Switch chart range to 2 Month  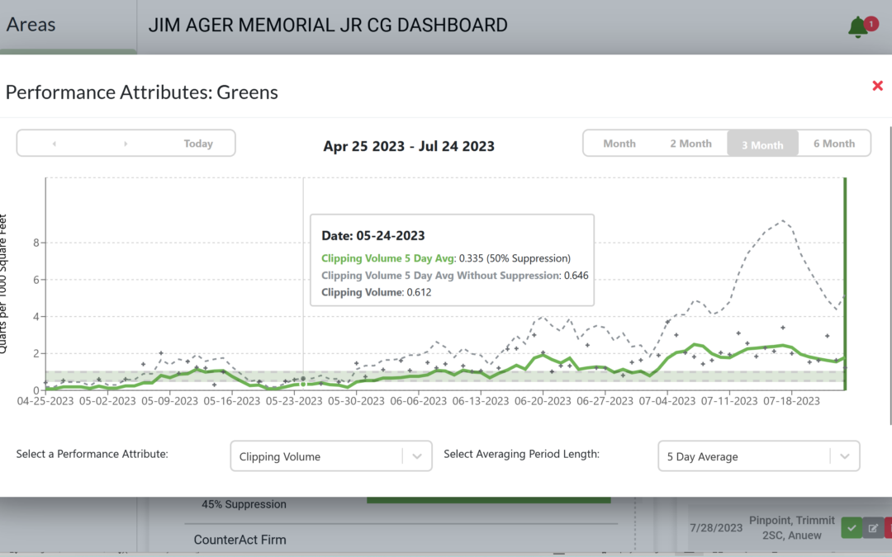click(690, 144)
